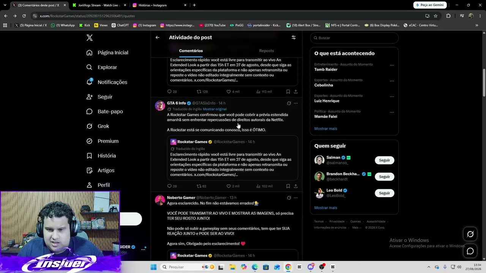Reload the page in Chrome
Screen dimensions: 486x273
24,16
